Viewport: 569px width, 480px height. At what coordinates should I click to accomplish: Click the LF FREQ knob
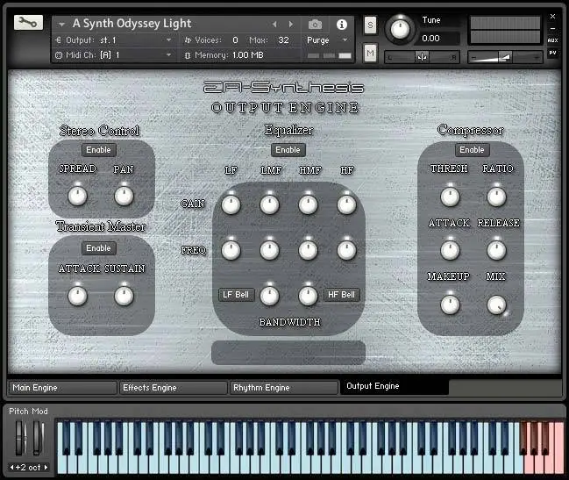(231, 250)
